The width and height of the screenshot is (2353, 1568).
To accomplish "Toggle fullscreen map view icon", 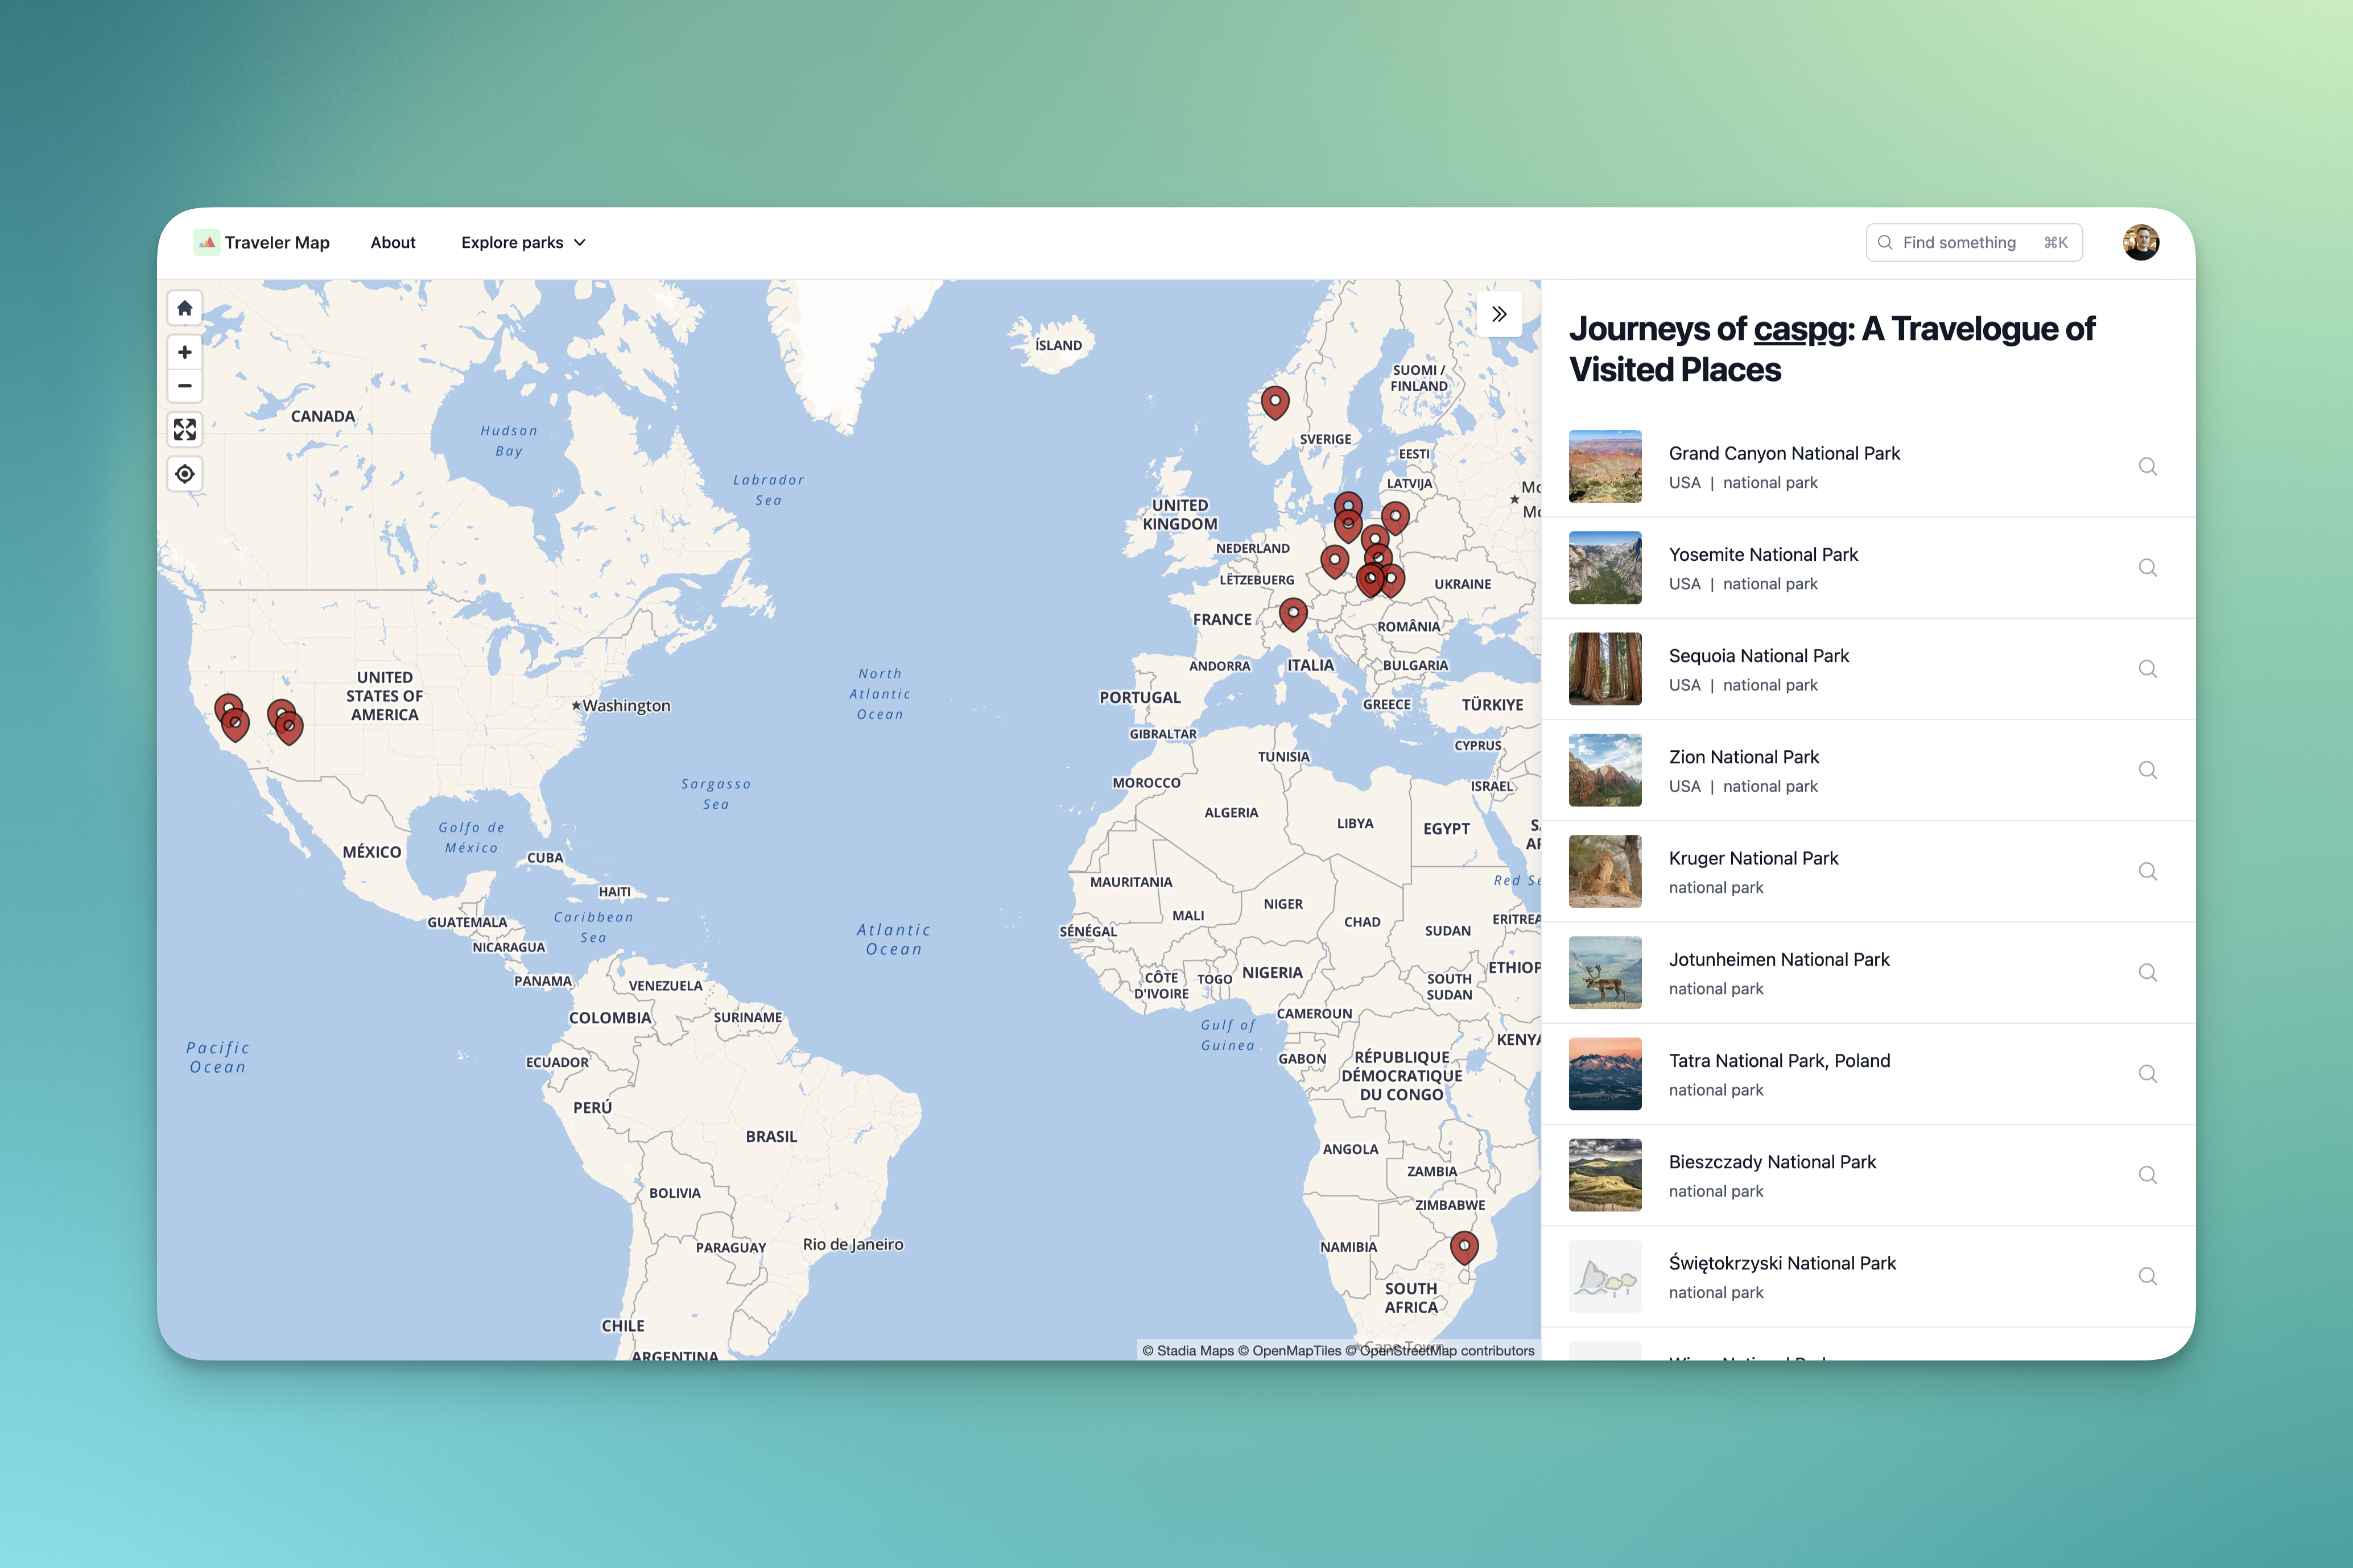I will (x=185, y=430).
